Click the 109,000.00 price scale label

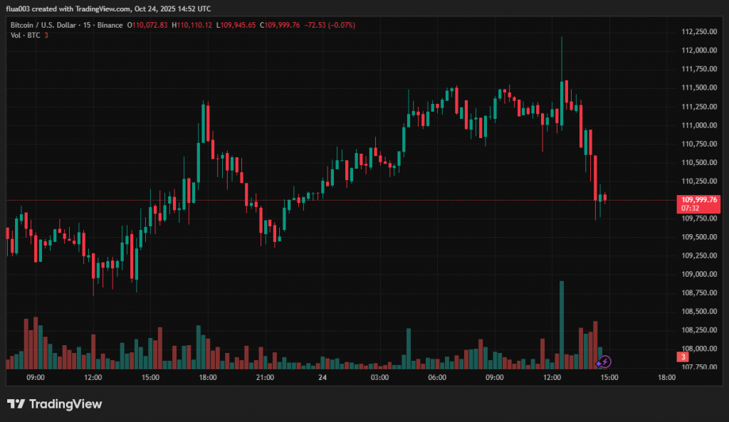(698, 274)
